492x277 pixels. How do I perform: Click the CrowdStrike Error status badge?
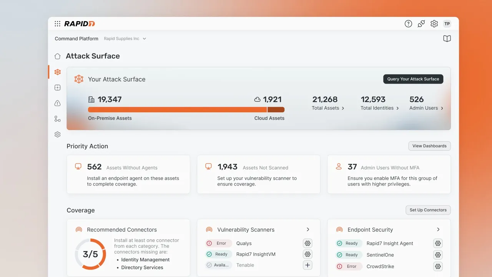point(349,266)
